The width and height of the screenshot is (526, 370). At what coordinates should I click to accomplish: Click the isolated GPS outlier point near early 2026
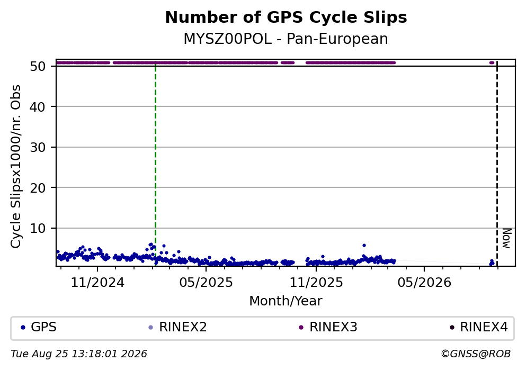click(x=364, y=245)
